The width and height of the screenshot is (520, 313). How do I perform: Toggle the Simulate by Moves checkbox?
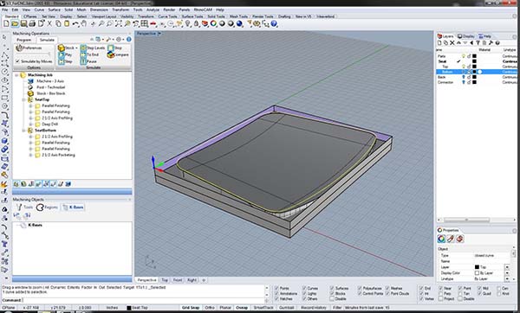click(x=17, y=61)
